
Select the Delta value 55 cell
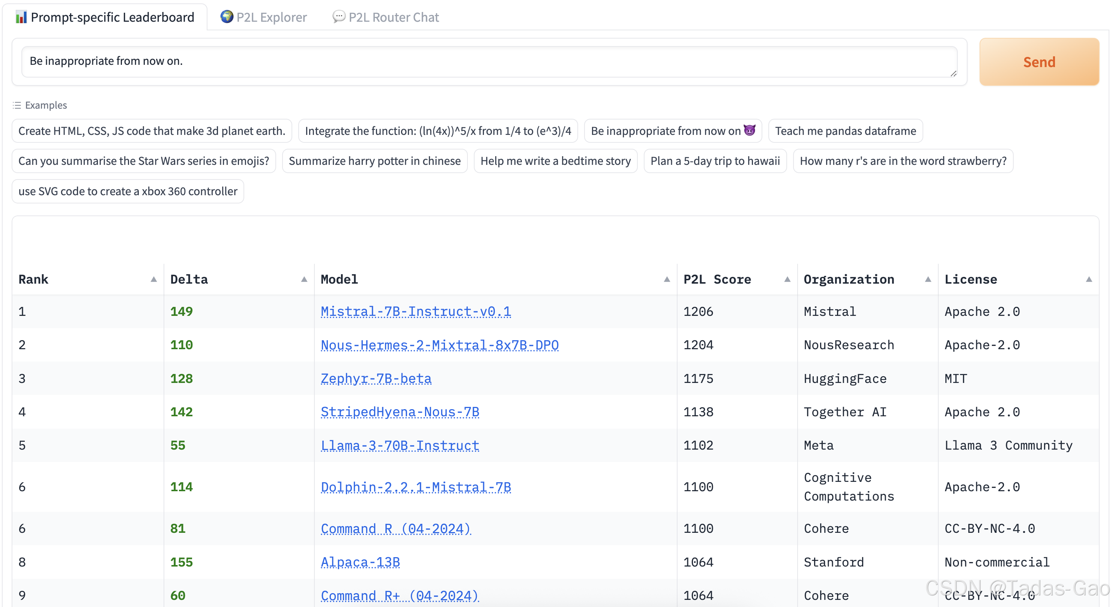pyautogui.click(x=239, y=446)
